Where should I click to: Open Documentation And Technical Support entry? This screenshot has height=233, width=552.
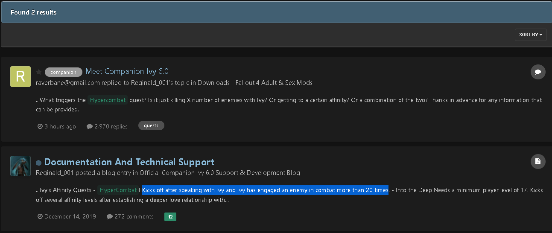click(x=129, y=162)
